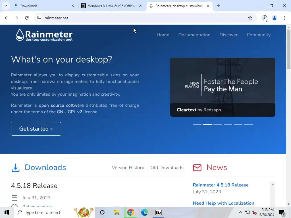Click the calendar icon beside July 31, 2023
This screenshot has height=218, width=291.
tap(14, 198)
